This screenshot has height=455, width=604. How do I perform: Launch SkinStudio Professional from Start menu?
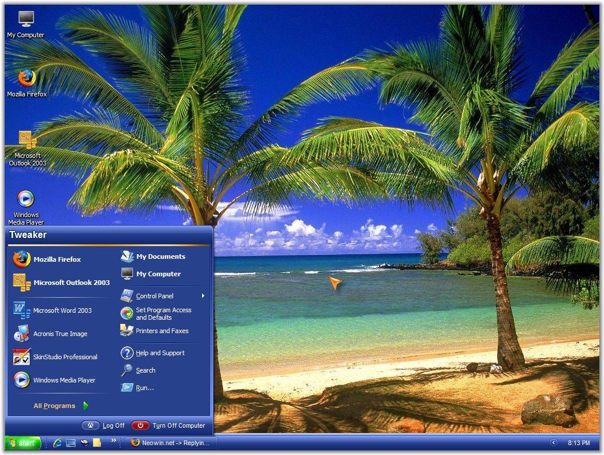[61, 357]
